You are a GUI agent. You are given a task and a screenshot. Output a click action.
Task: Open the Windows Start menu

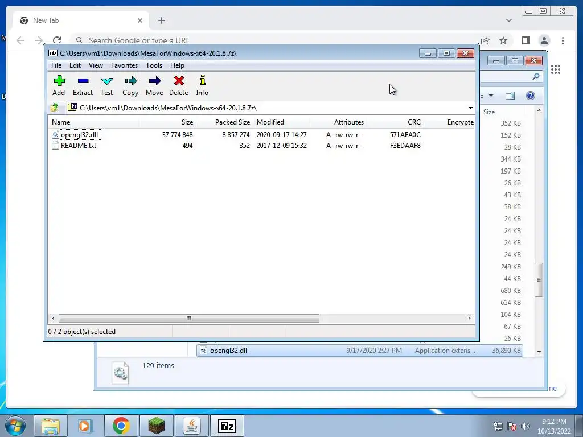(15, 426)
